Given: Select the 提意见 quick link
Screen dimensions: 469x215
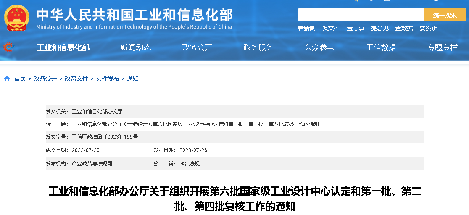Looking at the screenshot, I should pos(379,28).
